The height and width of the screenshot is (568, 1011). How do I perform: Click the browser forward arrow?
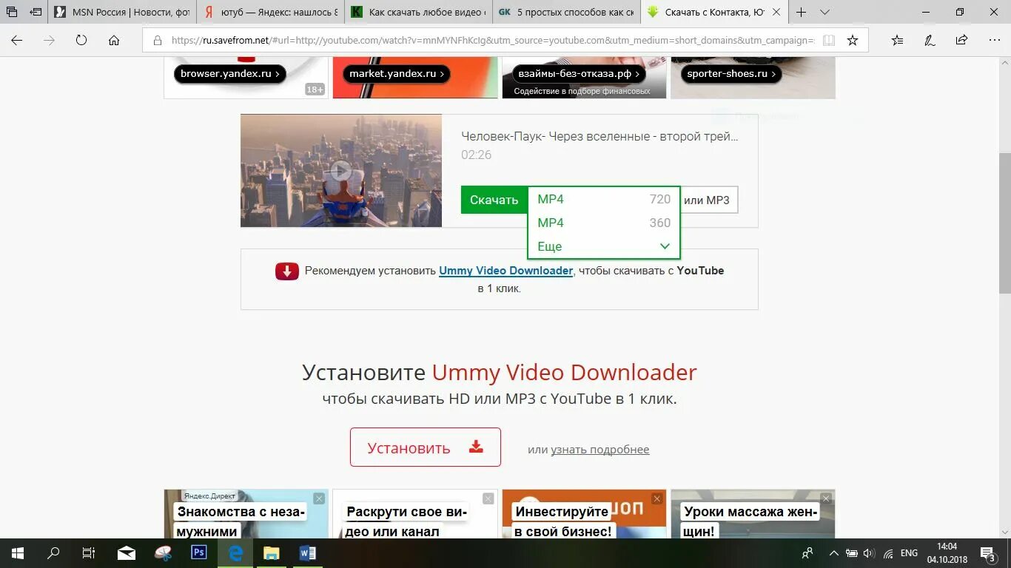point(49,41)
